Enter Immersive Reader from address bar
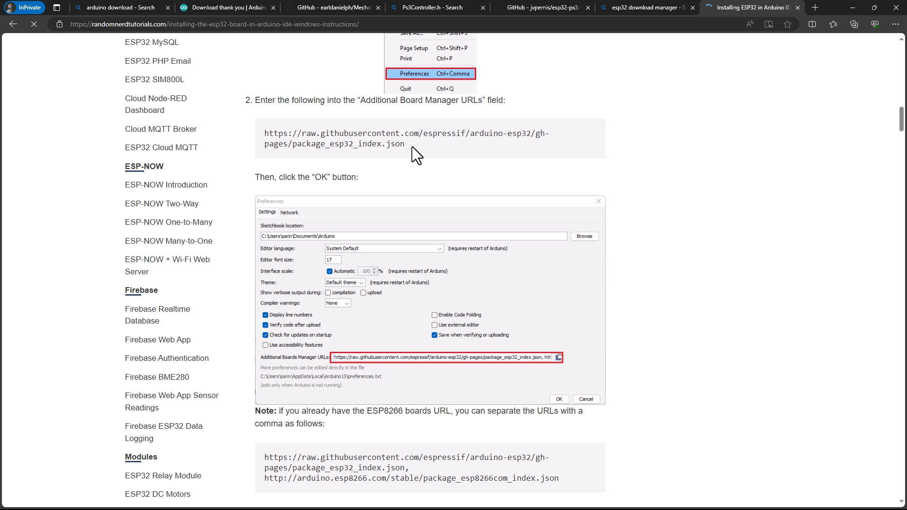 tap(769, 24)
